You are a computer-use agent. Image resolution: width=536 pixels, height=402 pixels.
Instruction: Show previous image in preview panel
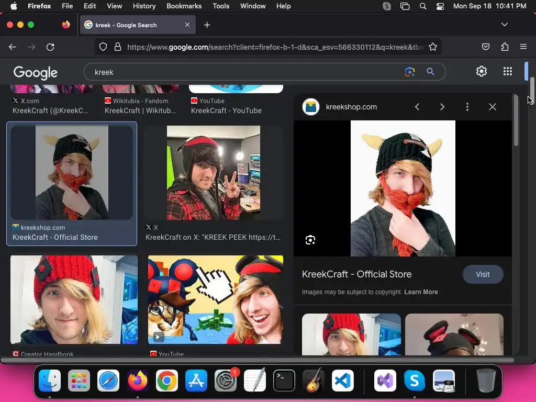pos(417,107)
